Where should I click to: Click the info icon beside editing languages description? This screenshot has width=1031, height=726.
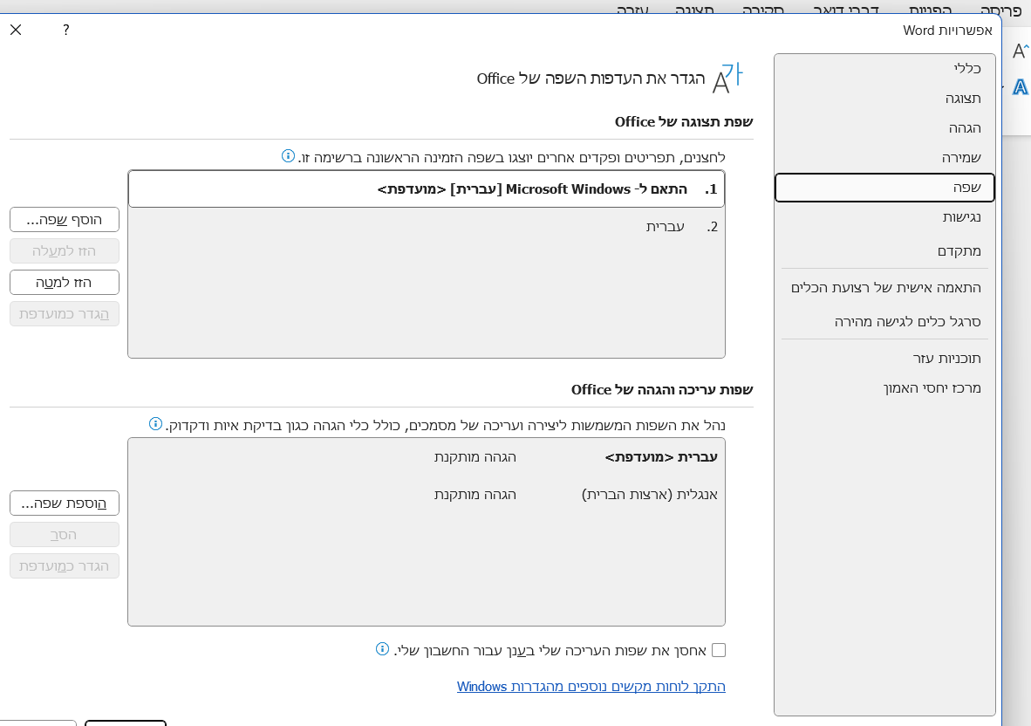[155, 424]
